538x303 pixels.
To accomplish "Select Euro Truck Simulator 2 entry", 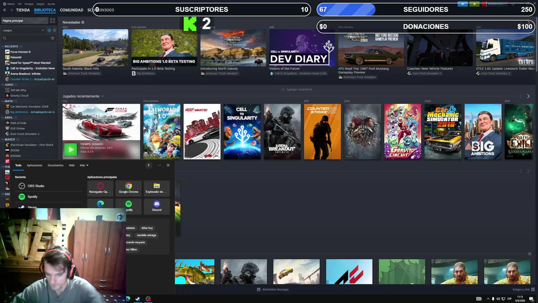I will 25,134.
